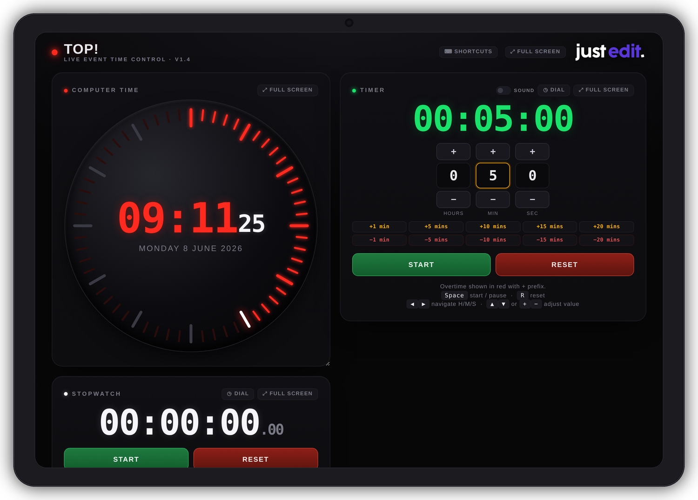Toggle the Timer Sound switch
This screenshot has height=500, width=698.
pos(503,90)
